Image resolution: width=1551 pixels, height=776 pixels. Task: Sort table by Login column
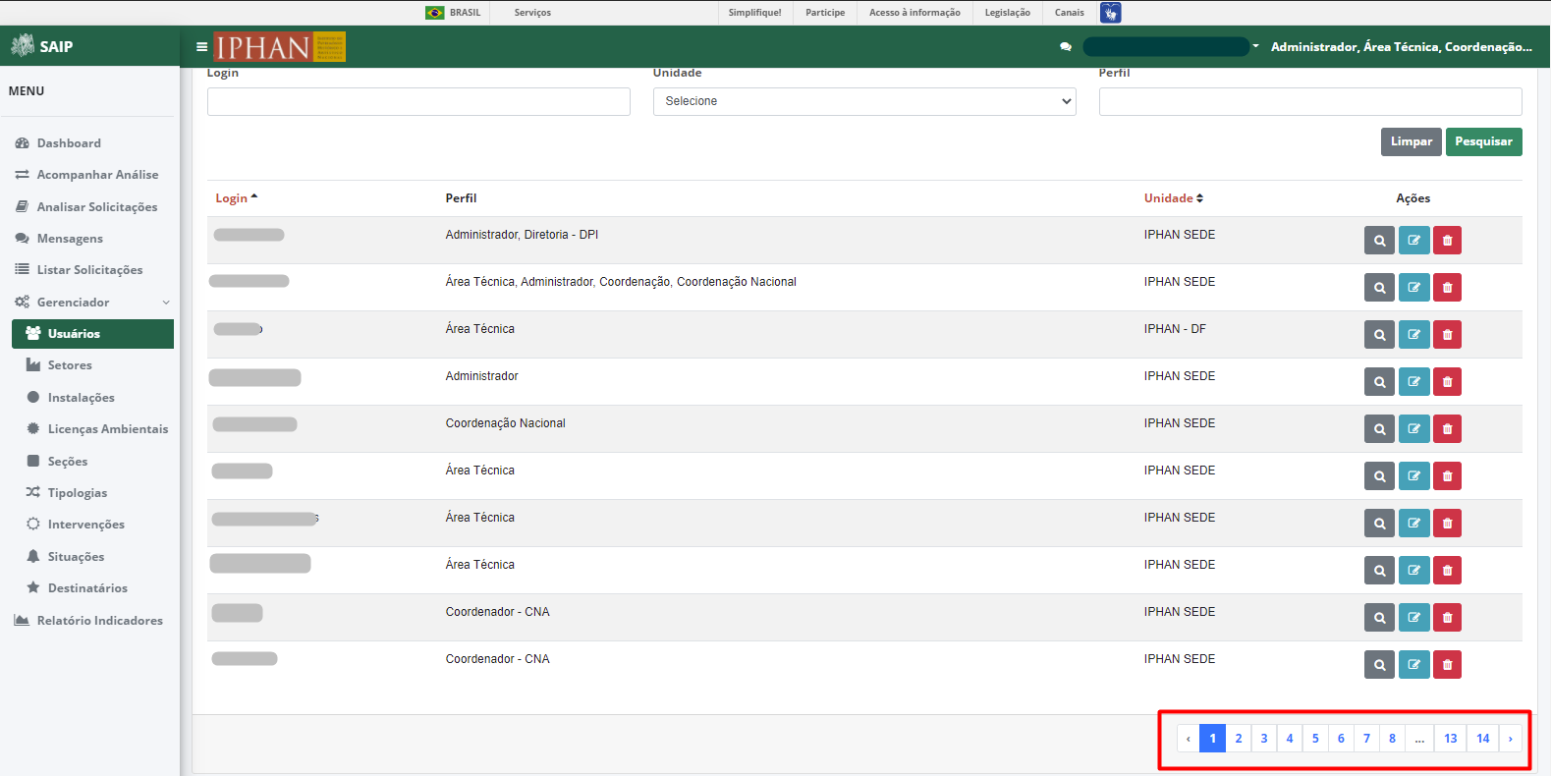pyautogui.click(x=237, y=198)
